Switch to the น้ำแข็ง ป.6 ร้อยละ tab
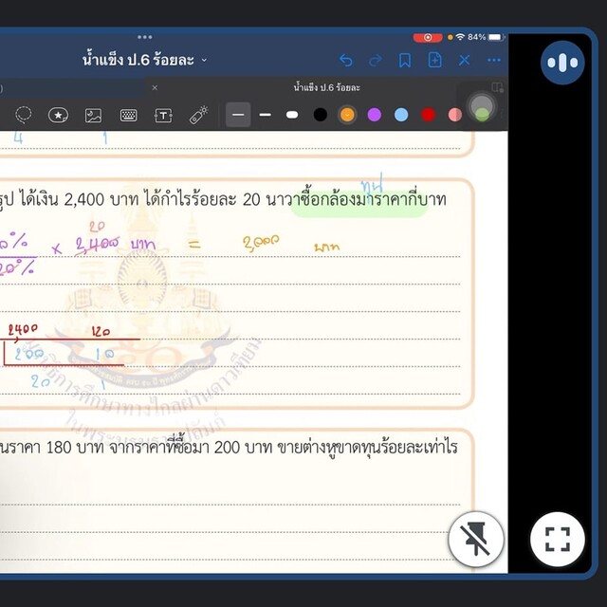This screenshot has height=607, width=607. 326,87
